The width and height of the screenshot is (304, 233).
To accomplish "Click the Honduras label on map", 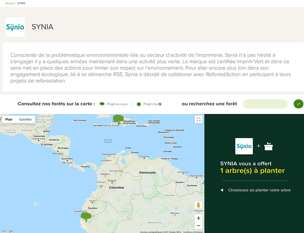I will pyautogui.click(x=54, y=140).
